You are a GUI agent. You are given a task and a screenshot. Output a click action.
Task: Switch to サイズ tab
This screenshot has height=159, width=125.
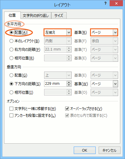click(59, 15)
